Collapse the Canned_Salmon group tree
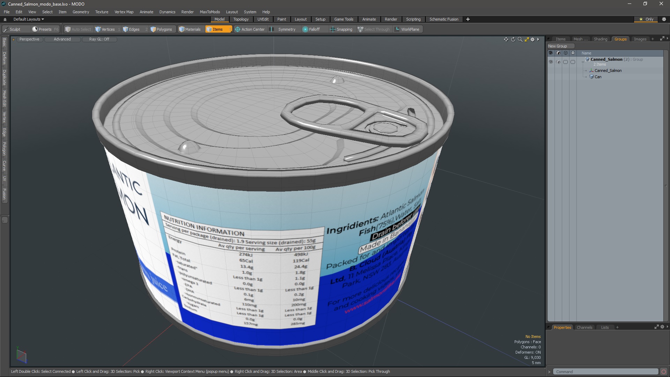This screenshot has height=377, width=670. 583,61
